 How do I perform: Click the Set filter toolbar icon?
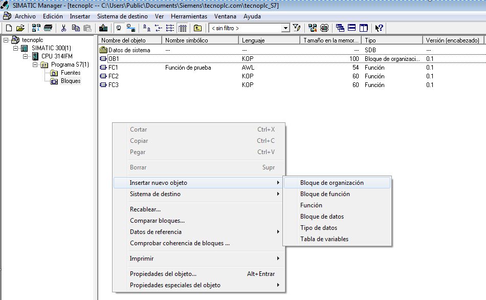pyautogui.click(x=297, y=28)
